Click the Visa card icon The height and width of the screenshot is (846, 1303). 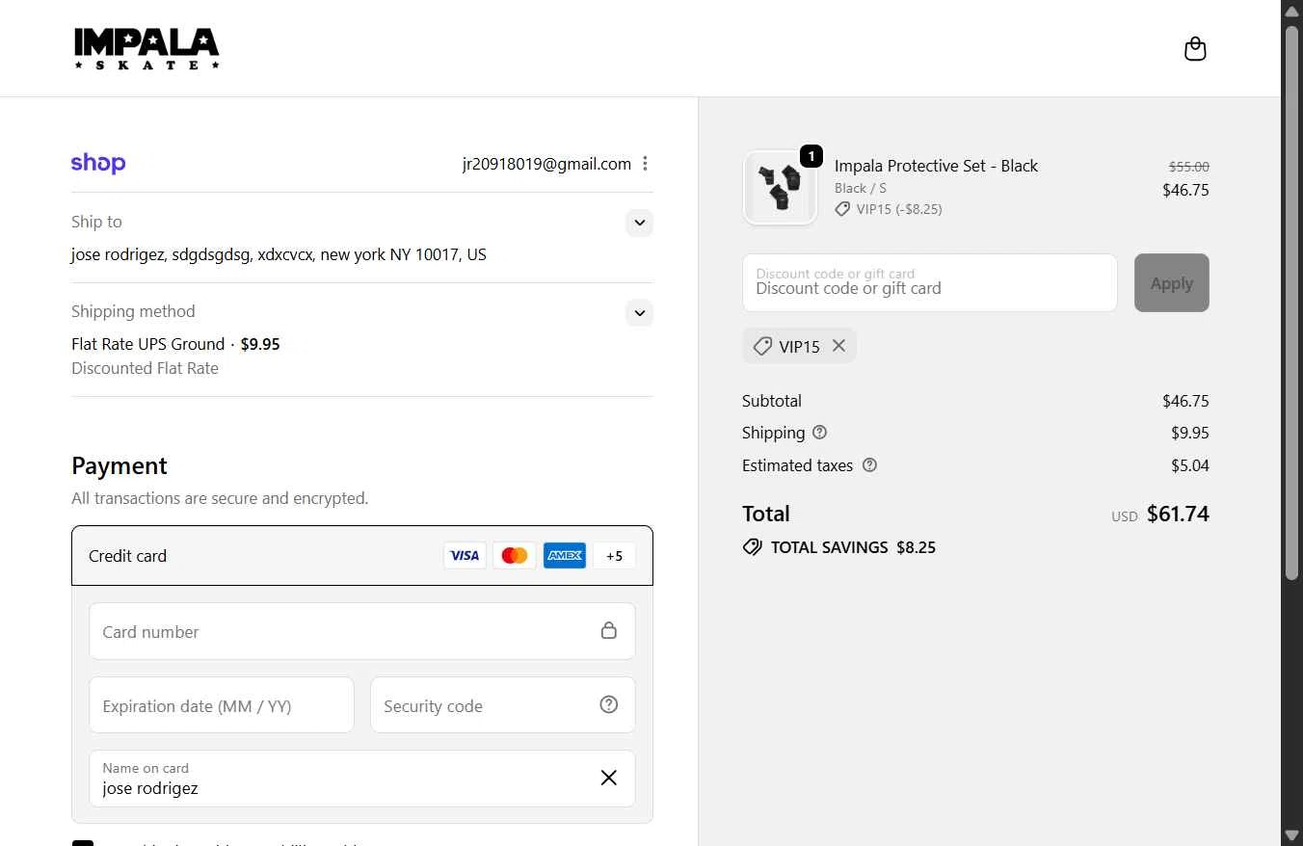click(x=465, y=556)
